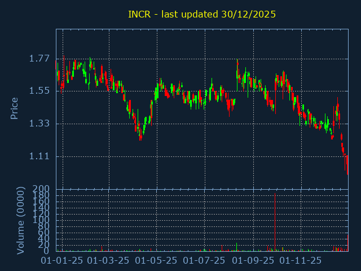Viewport: 361px width, 271px height.
Task: Select the 1.55 price tick label
Action: point(39,91)
